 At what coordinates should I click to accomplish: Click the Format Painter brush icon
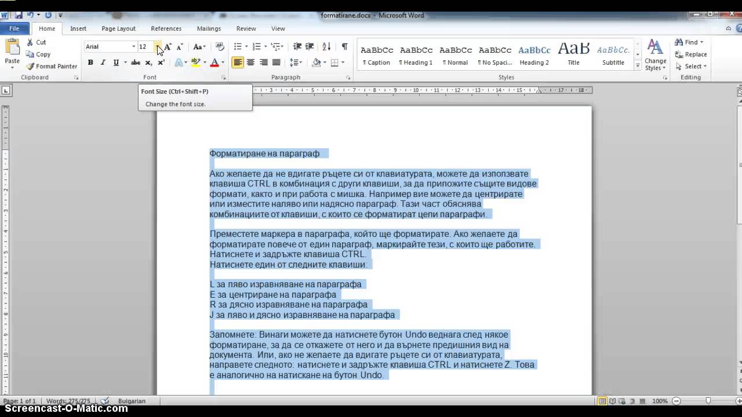click(x=30, y=66)
